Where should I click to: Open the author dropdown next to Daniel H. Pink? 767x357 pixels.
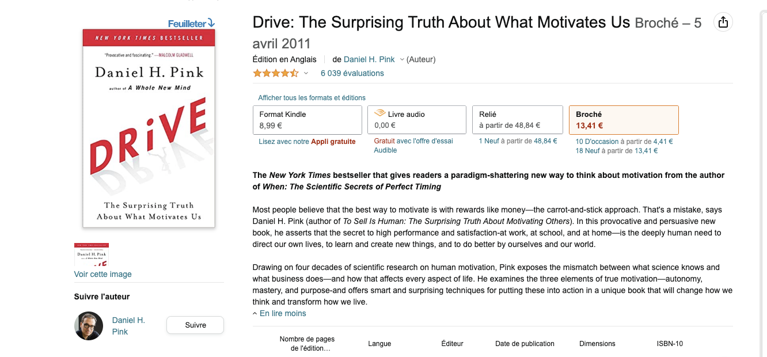pos(402,59)
